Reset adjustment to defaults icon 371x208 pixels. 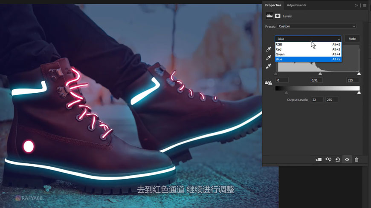[x=338, y=160]
